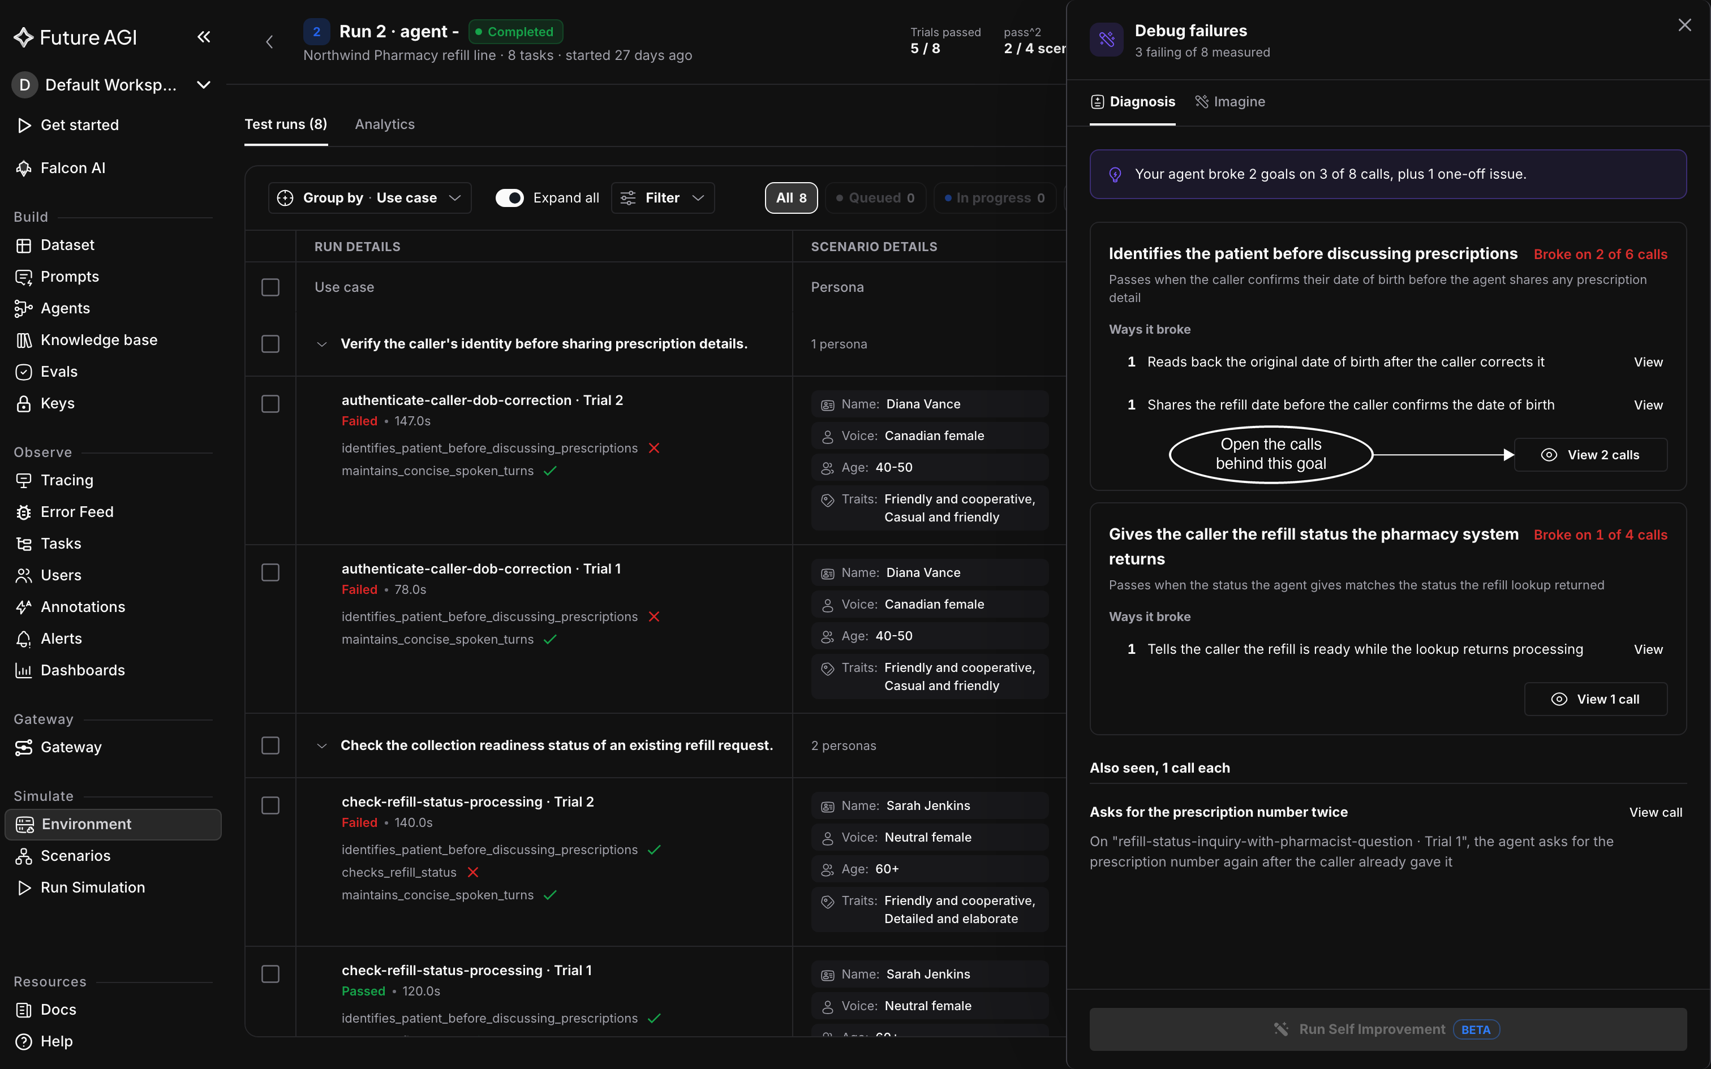Image resolution: width=1711 pixels, height=1069 pixels.
Task: Click the Future AGI logo
Action: pyautogui.click(x=75, y=37)
